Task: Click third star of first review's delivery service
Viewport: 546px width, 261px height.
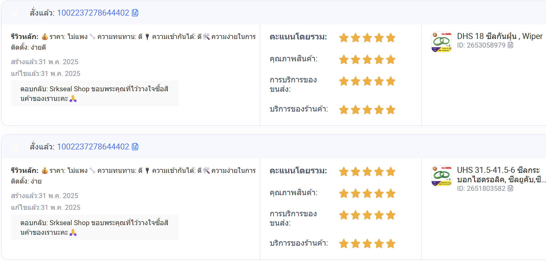Action: tap(367, 81)
